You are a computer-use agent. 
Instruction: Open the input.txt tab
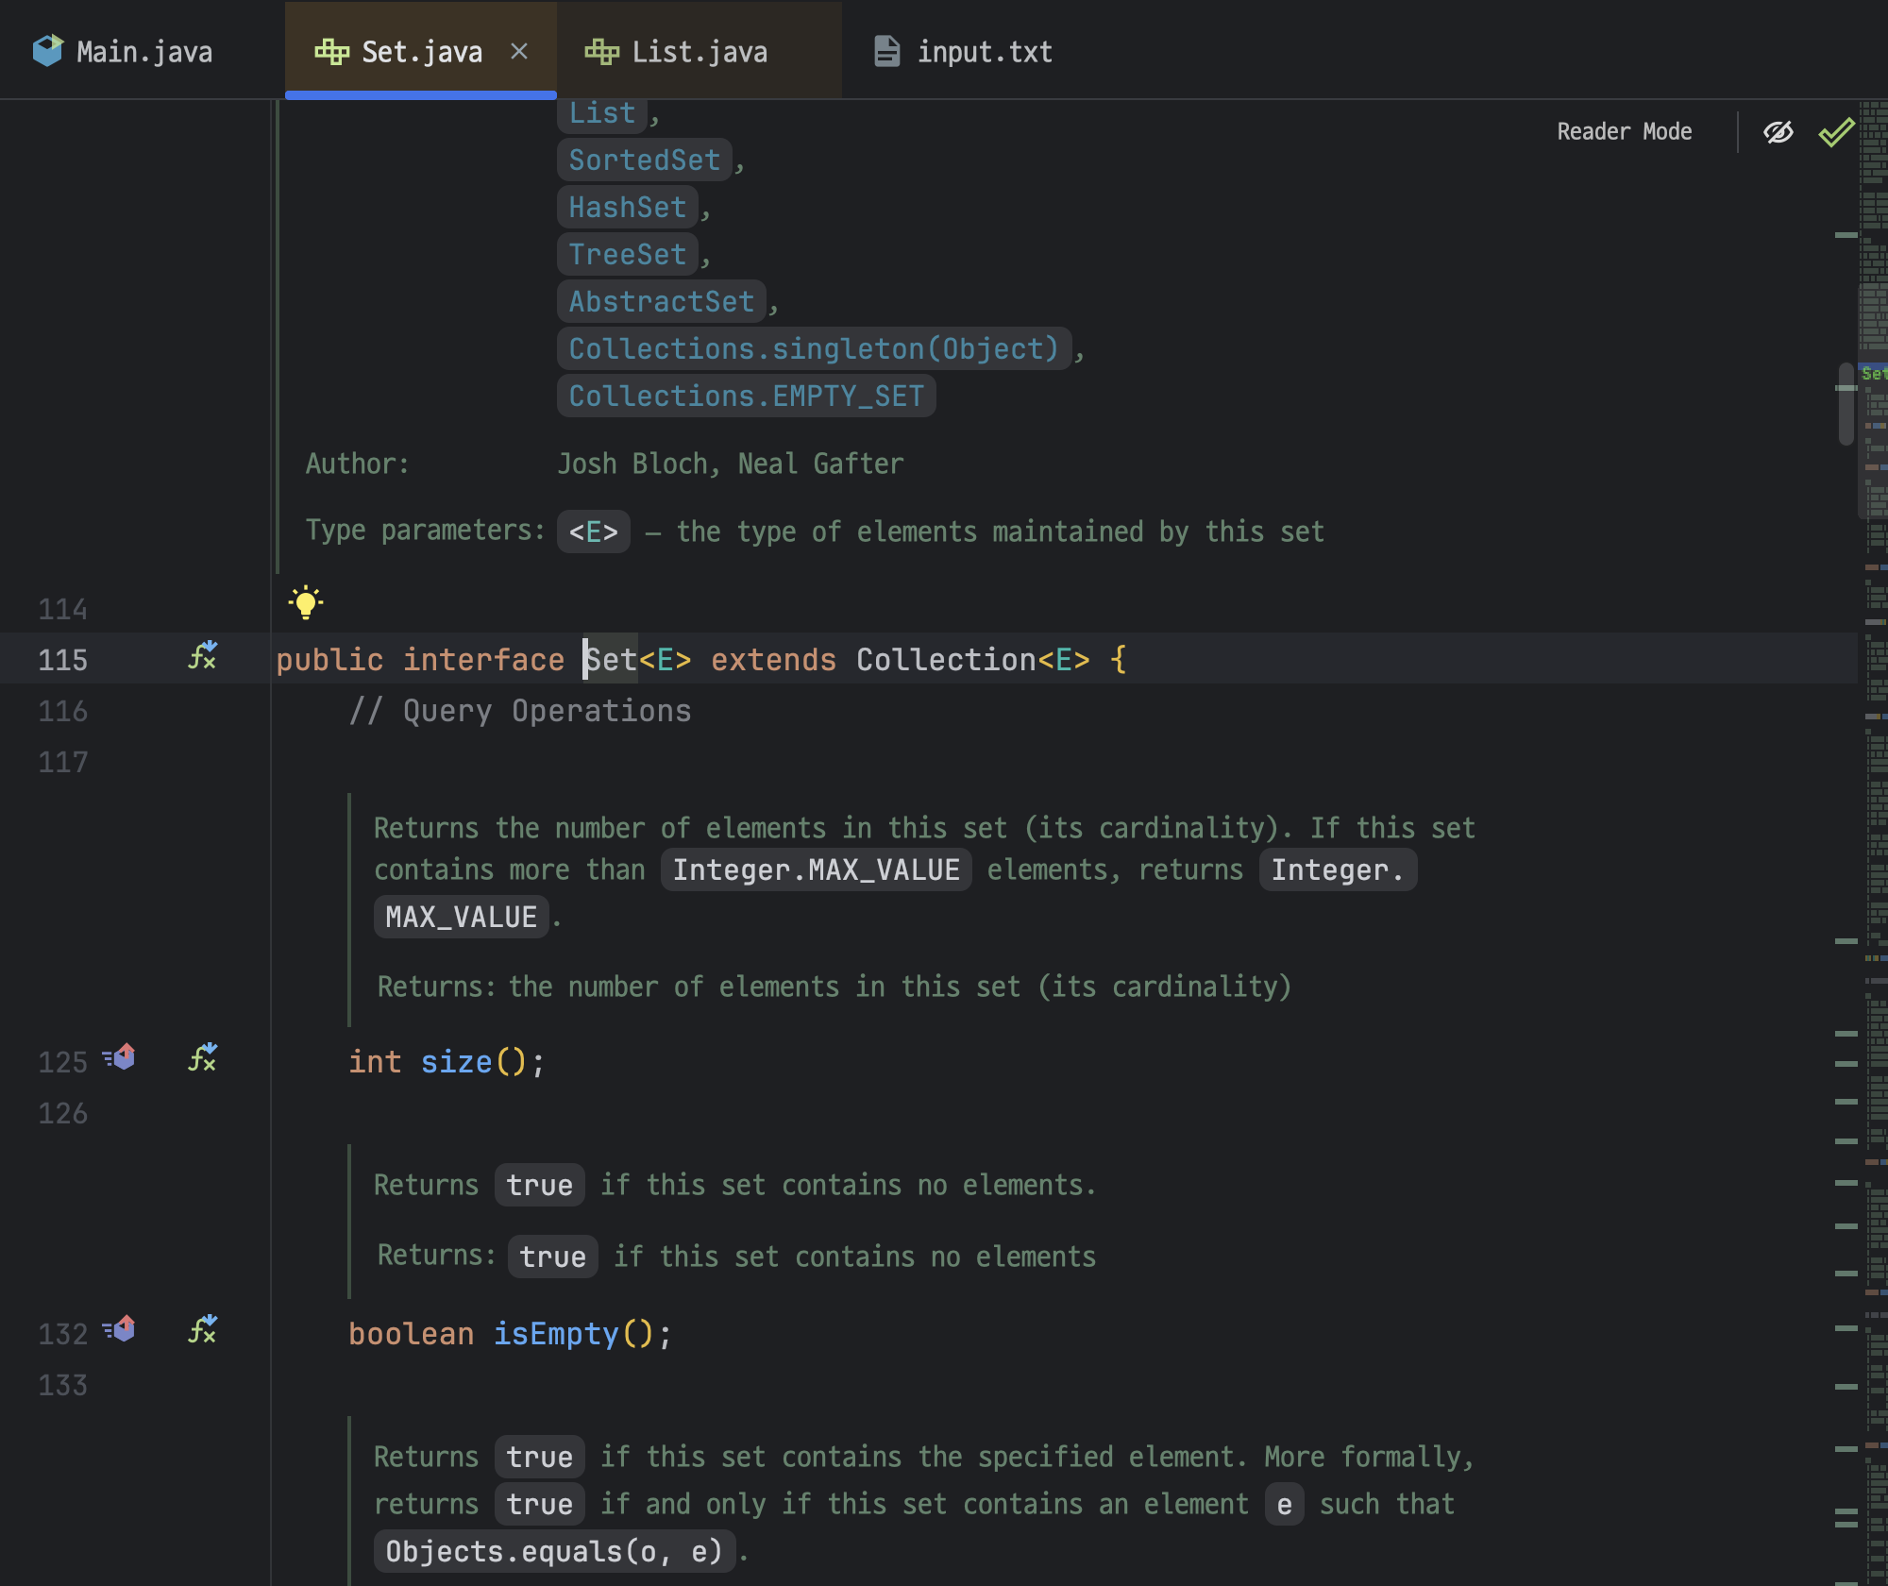click(984, 52)
